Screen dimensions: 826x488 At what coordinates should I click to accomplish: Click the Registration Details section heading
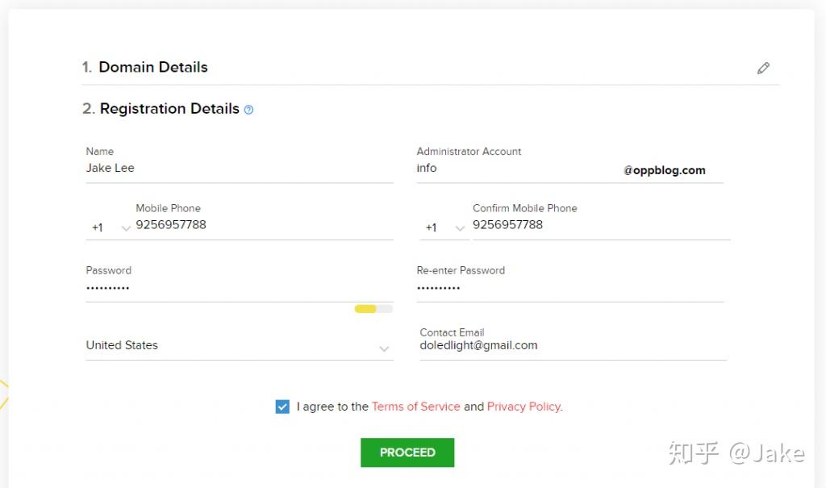pos(169,109)
